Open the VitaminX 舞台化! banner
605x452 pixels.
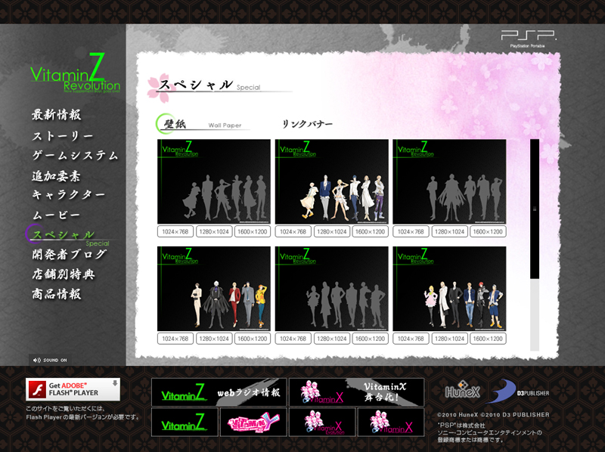coord(356,392)
